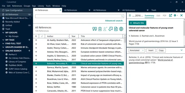Click the Advanced search link

pos(114,21)
